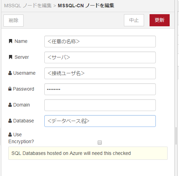Click the 削除 delete button
Viewport: 179px width, 176px height.
[x=14, y=20]
